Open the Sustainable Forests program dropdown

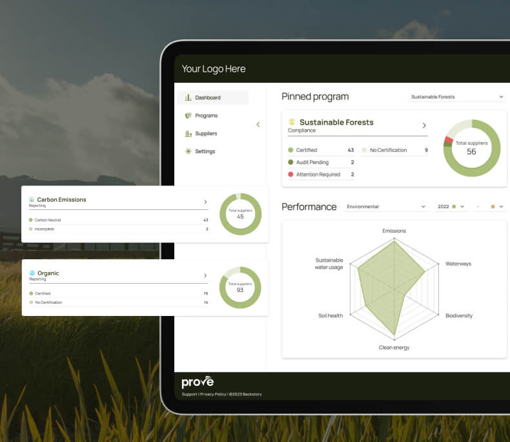[457, 97]
